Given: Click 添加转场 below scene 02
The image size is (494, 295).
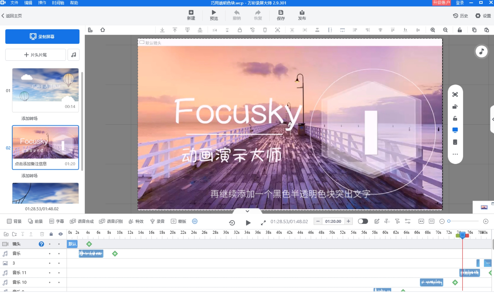Looking at the screenshot, I should pyautogui.click(x=29, y=176).
